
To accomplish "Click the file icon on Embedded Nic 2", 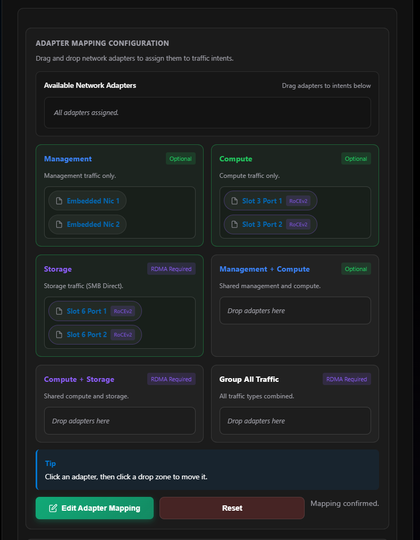I will tap(60, 224).
